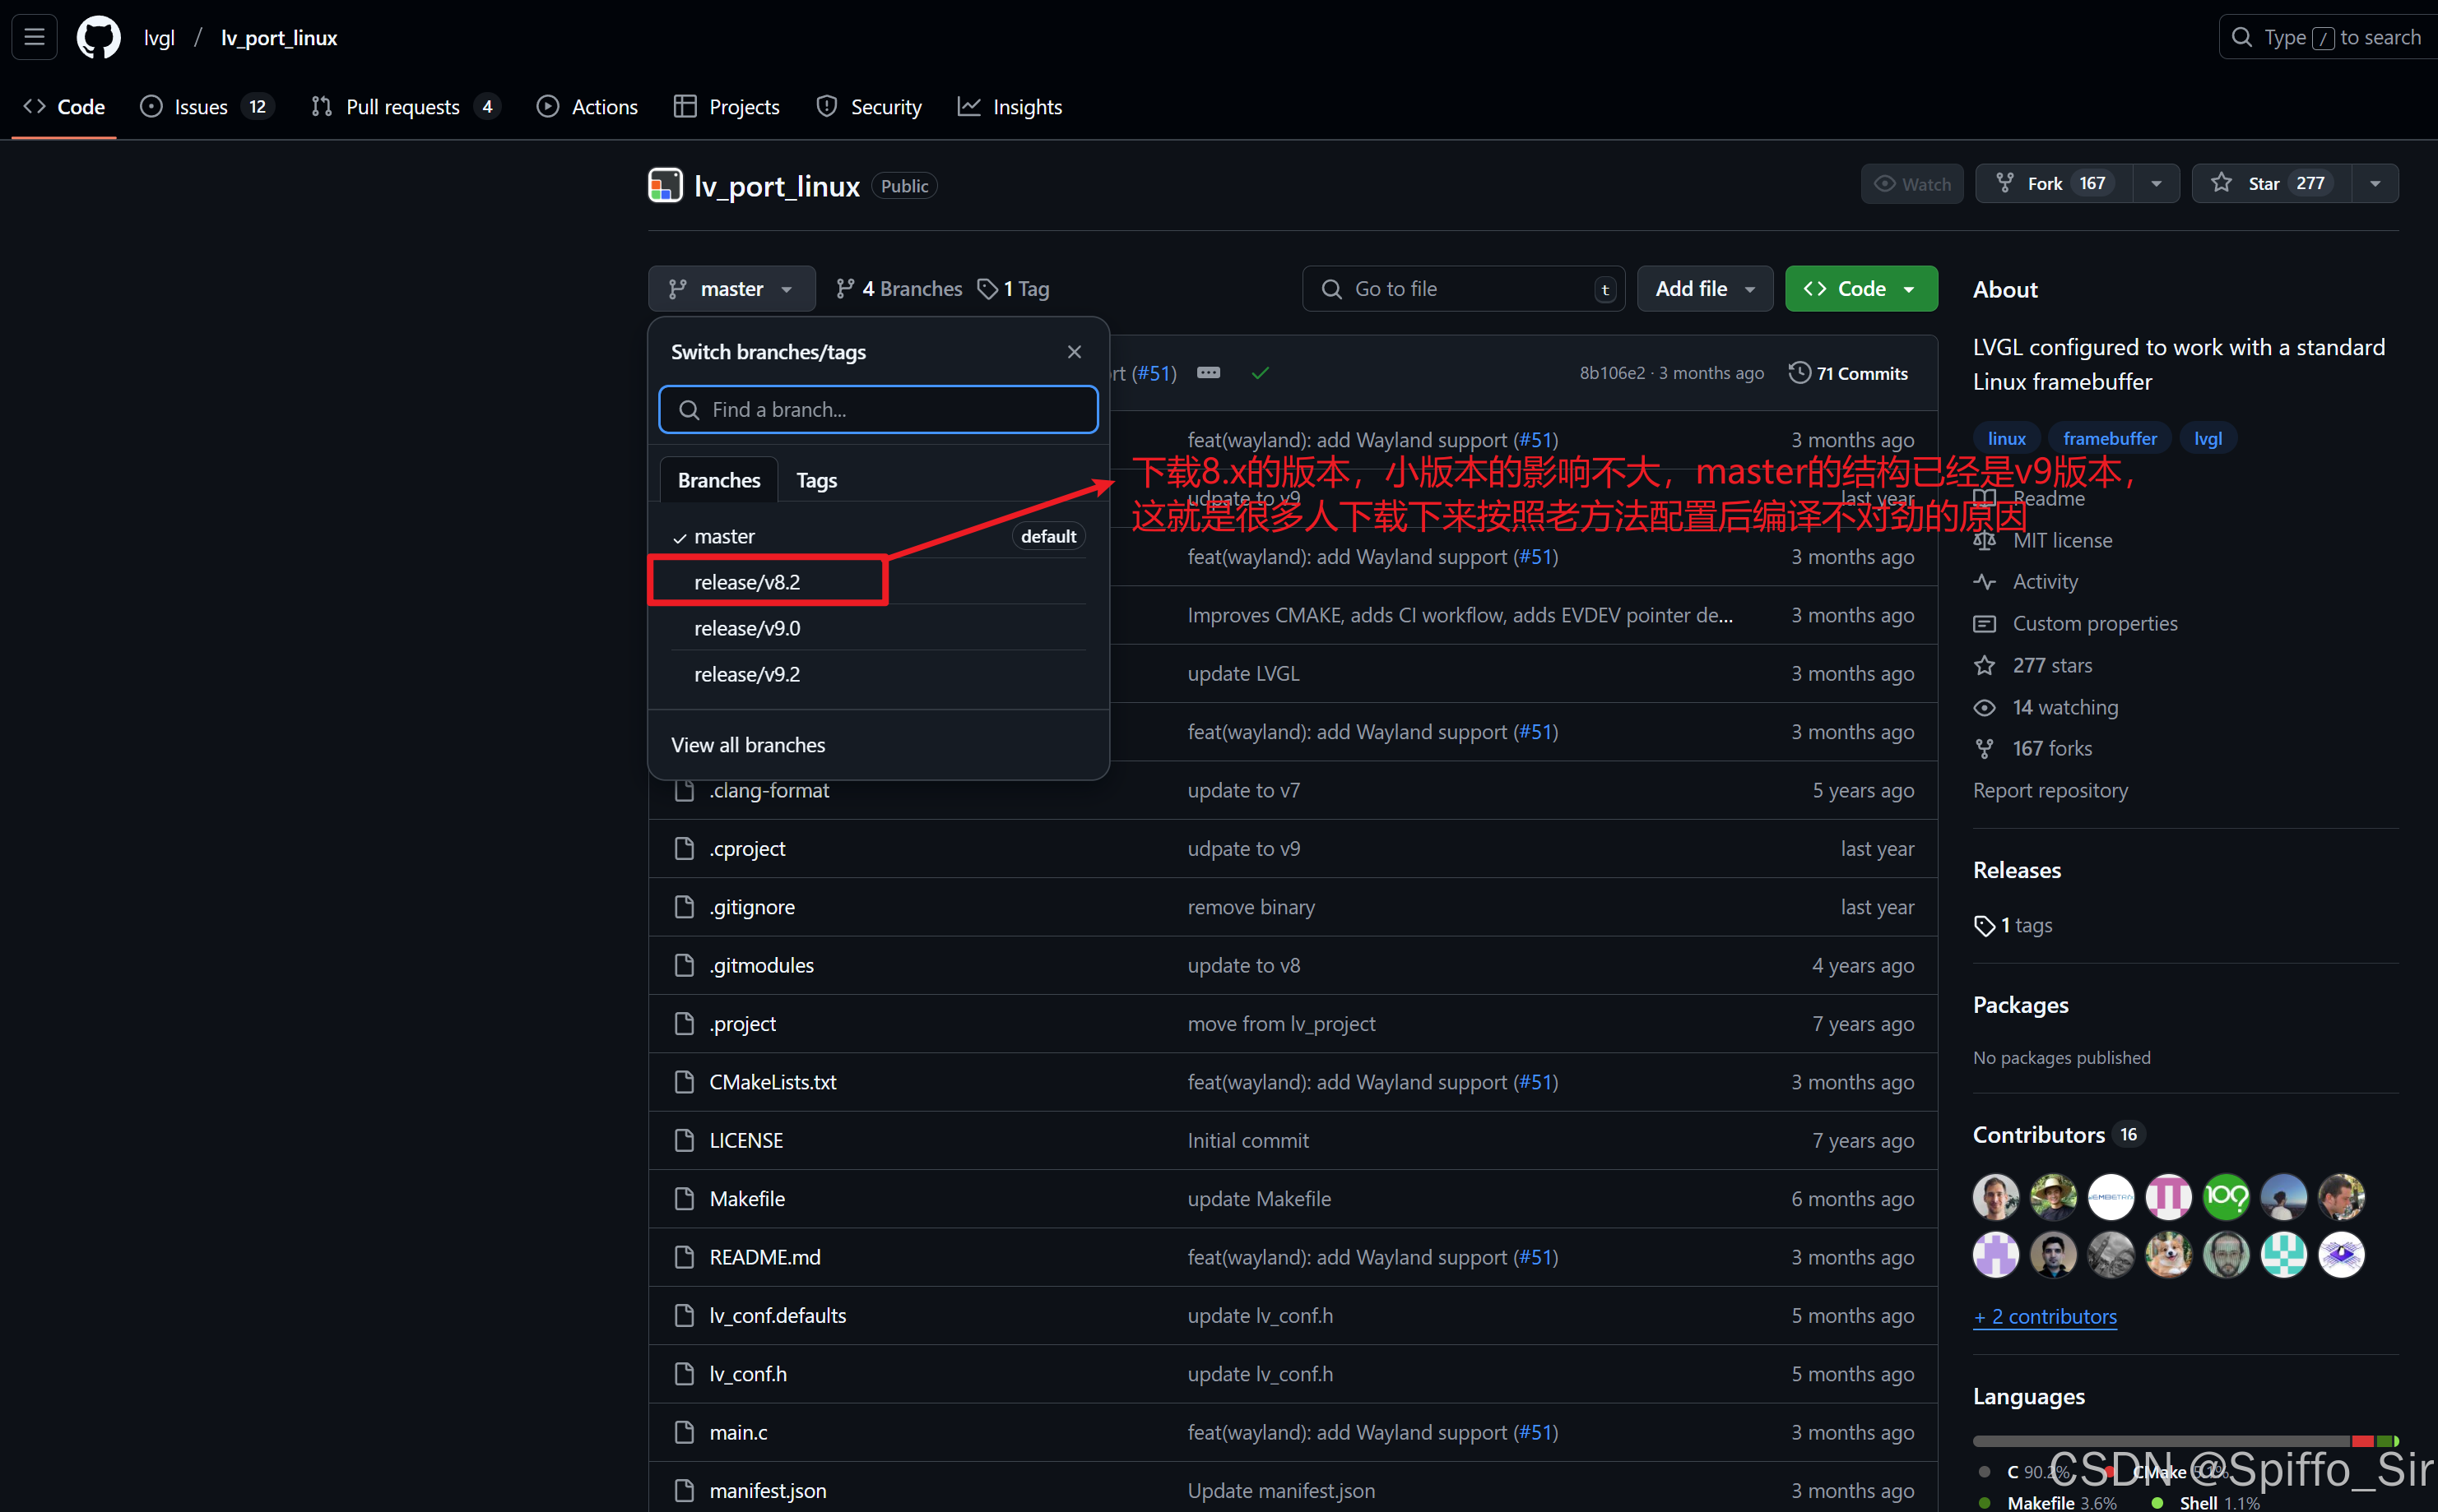Click the history clock icon by 71 Commits
Screen dimensions: 2438x1512
(x=1799, y=373)
